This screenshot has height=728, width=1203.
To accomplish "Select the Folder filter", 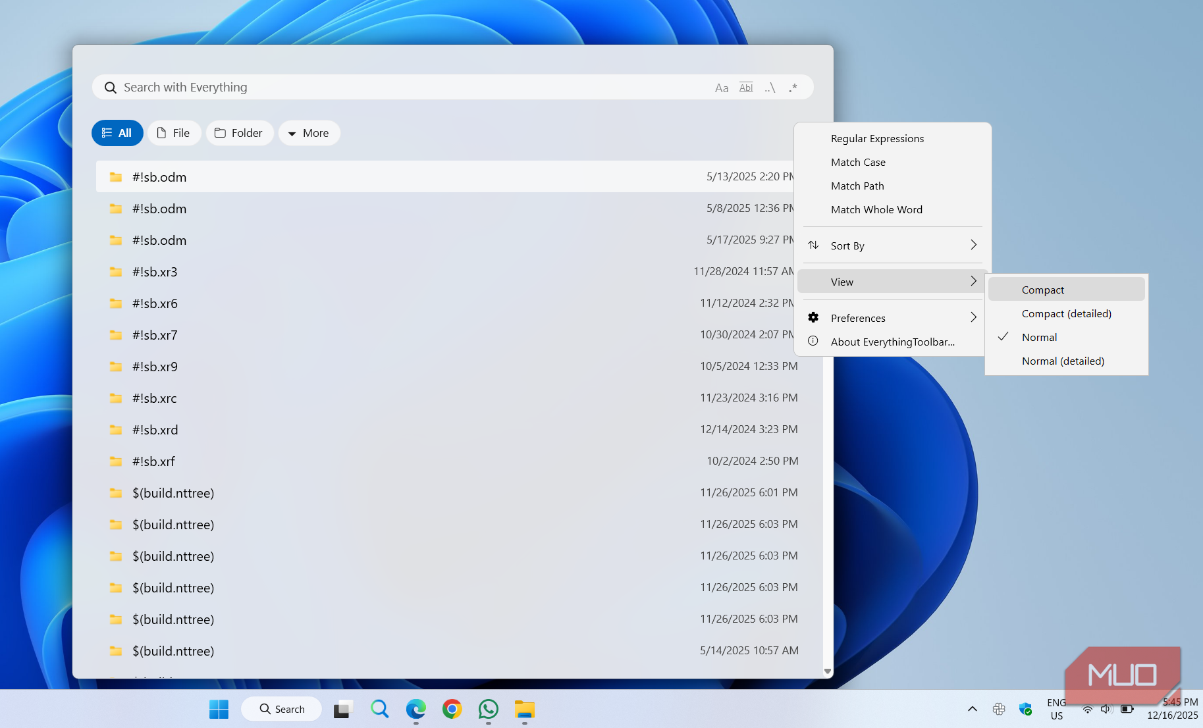I will click(239, 133).
